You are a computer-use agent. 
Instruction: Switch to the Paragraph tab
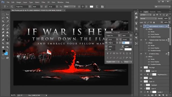[x=116, y=32]
